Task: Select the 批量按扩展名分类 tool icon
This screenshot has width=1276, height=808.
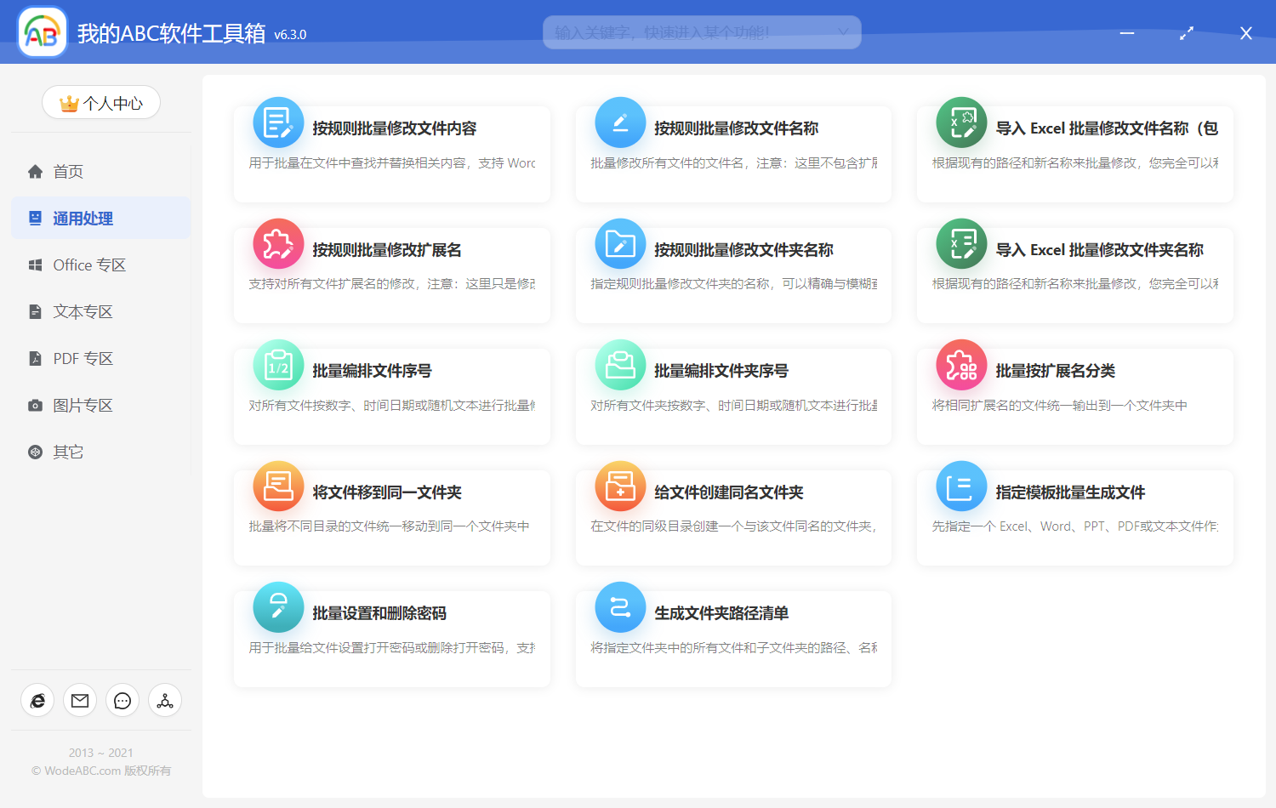Action: (960, 365)
